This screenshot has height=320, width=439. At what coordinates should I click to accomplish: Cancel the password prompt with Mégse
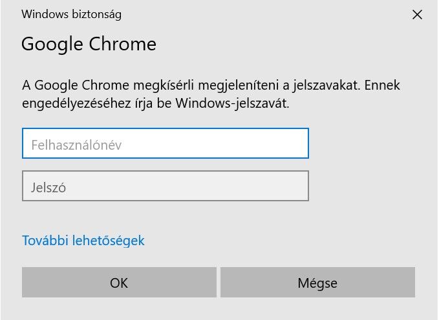pyautogui.click(x=317, y=283)
